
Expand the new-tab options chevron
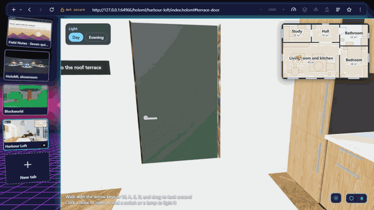click(x=21, y=10)
